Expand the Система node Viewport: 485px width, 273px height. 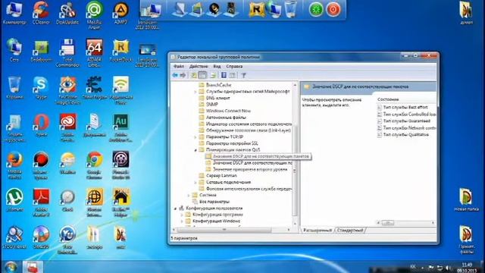189,196
